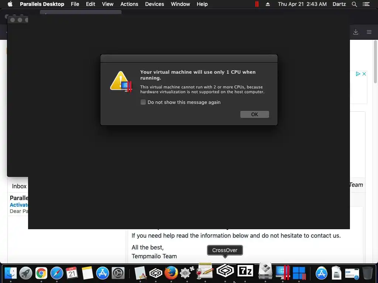The image size is (378, 283).
Task: Close the ad with the X icon
Action: tap(364, 74)
